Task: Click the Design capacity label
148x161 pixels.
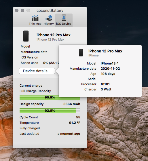Action: tap(32, 104)
